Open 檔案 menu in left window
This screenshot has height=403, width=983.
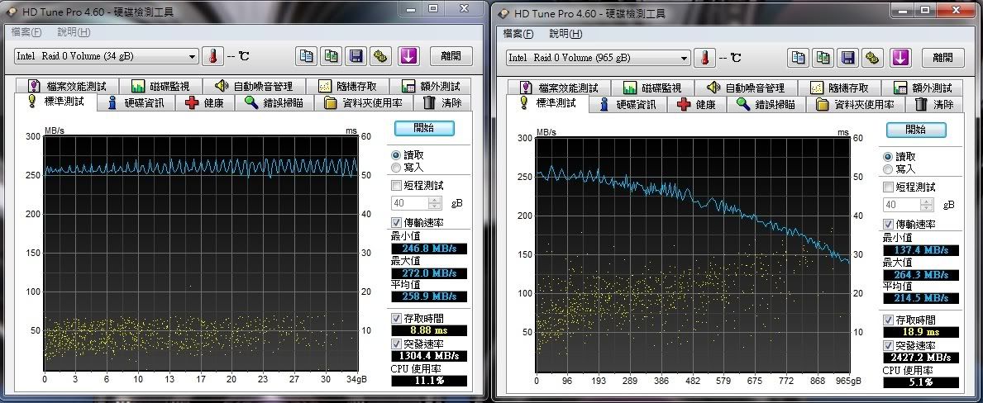coord(27,32)
